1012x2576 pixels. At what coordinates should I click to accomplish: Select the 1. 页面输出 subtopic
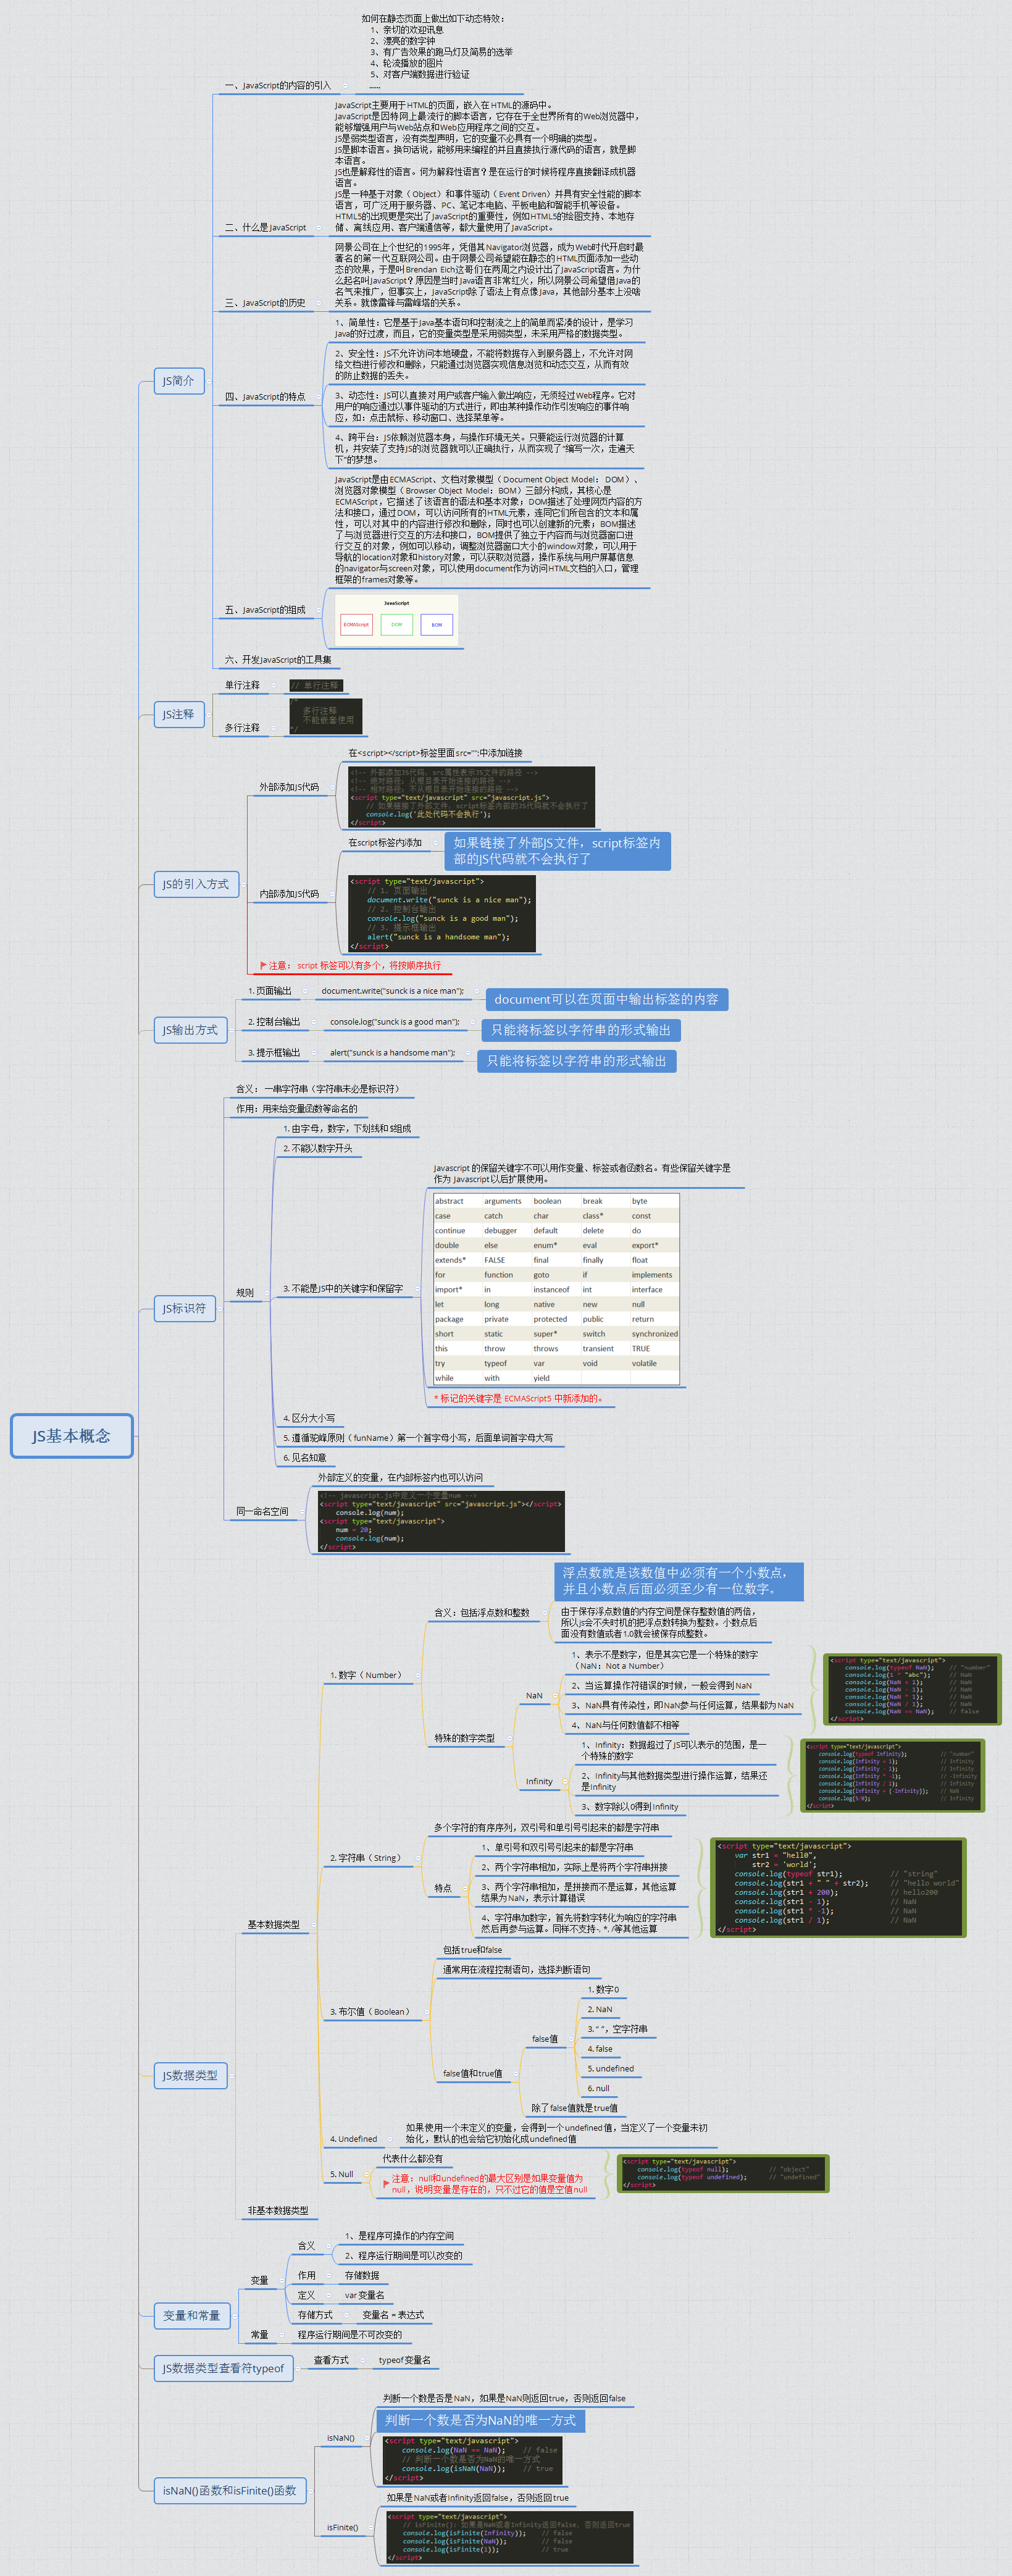[270, 991]
